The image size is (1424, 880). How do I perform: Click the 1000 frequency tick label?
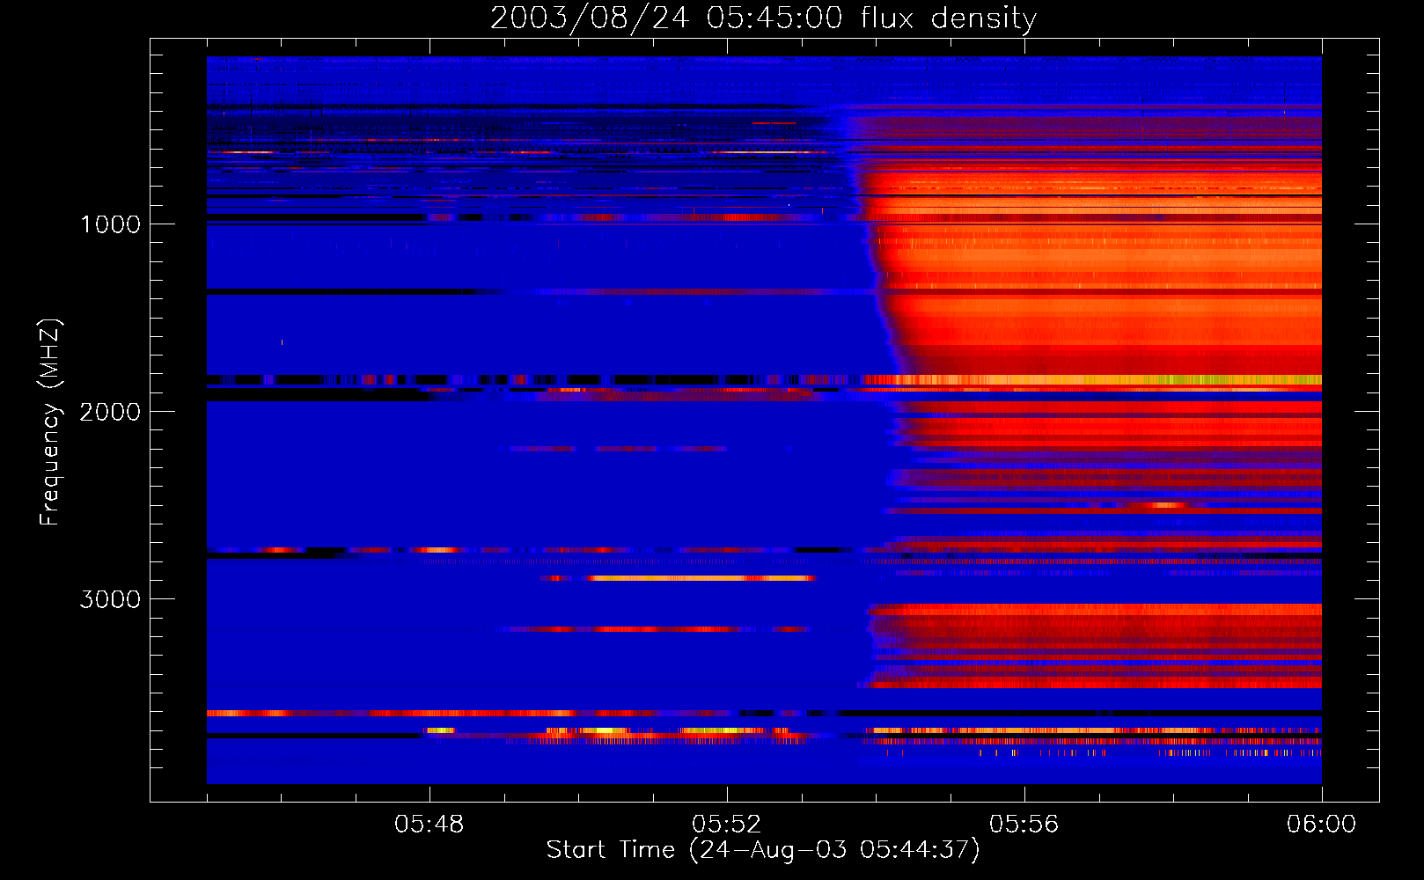(x=110, y=224)
